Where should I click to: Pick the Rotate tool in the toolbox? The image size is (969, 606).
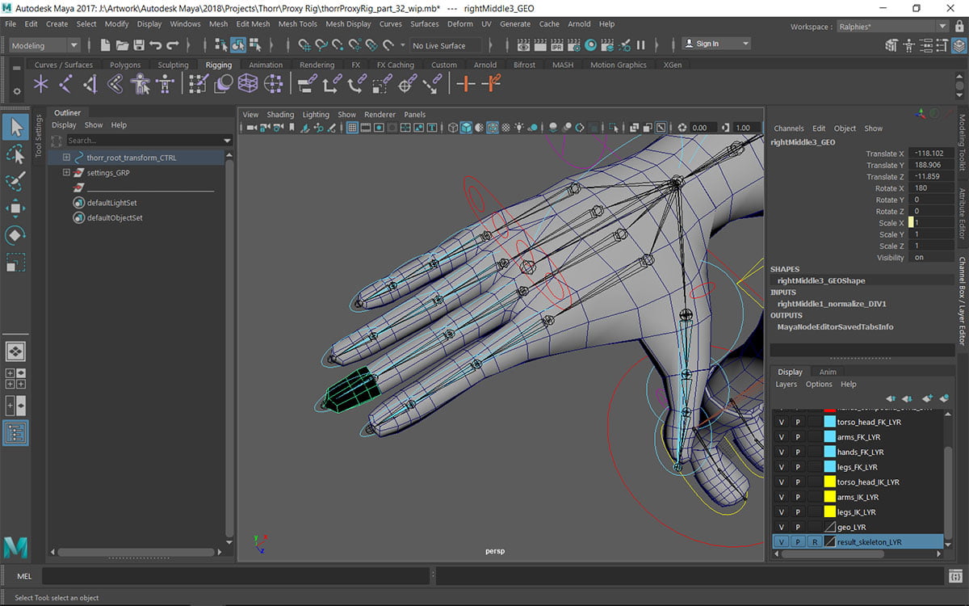[15, 236]
